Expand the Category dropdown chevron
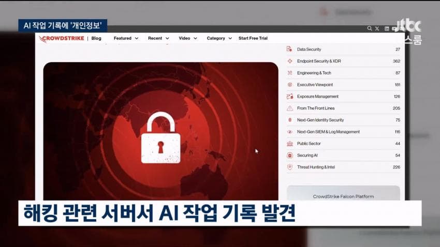This screenshot has height=247, width=440. point(230,38)
